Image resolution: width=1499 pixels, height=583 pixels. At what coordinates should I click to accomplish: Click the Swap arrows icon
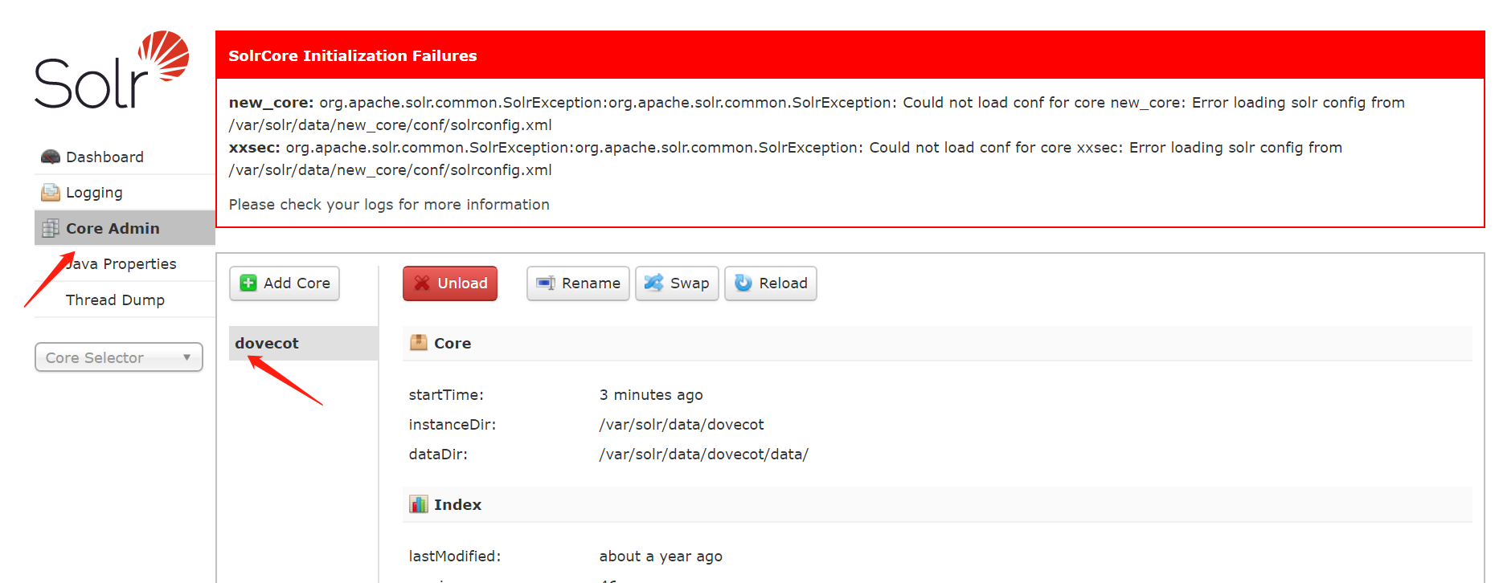coord(654,283)
